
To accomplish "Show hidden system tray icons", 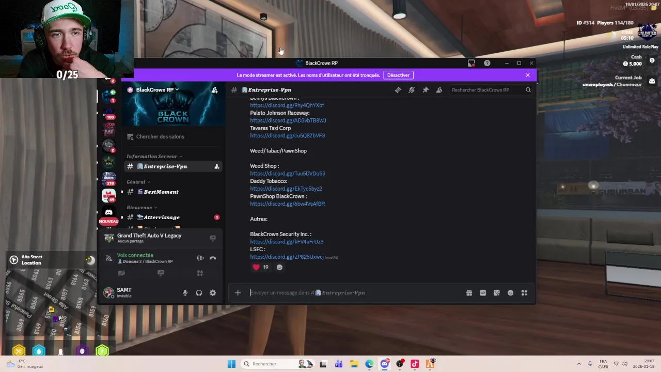I will [x=579, y=364].
